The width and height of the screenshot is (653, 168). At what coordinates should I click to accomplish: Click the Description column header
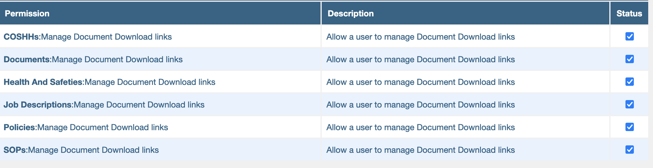click(350, 13)
